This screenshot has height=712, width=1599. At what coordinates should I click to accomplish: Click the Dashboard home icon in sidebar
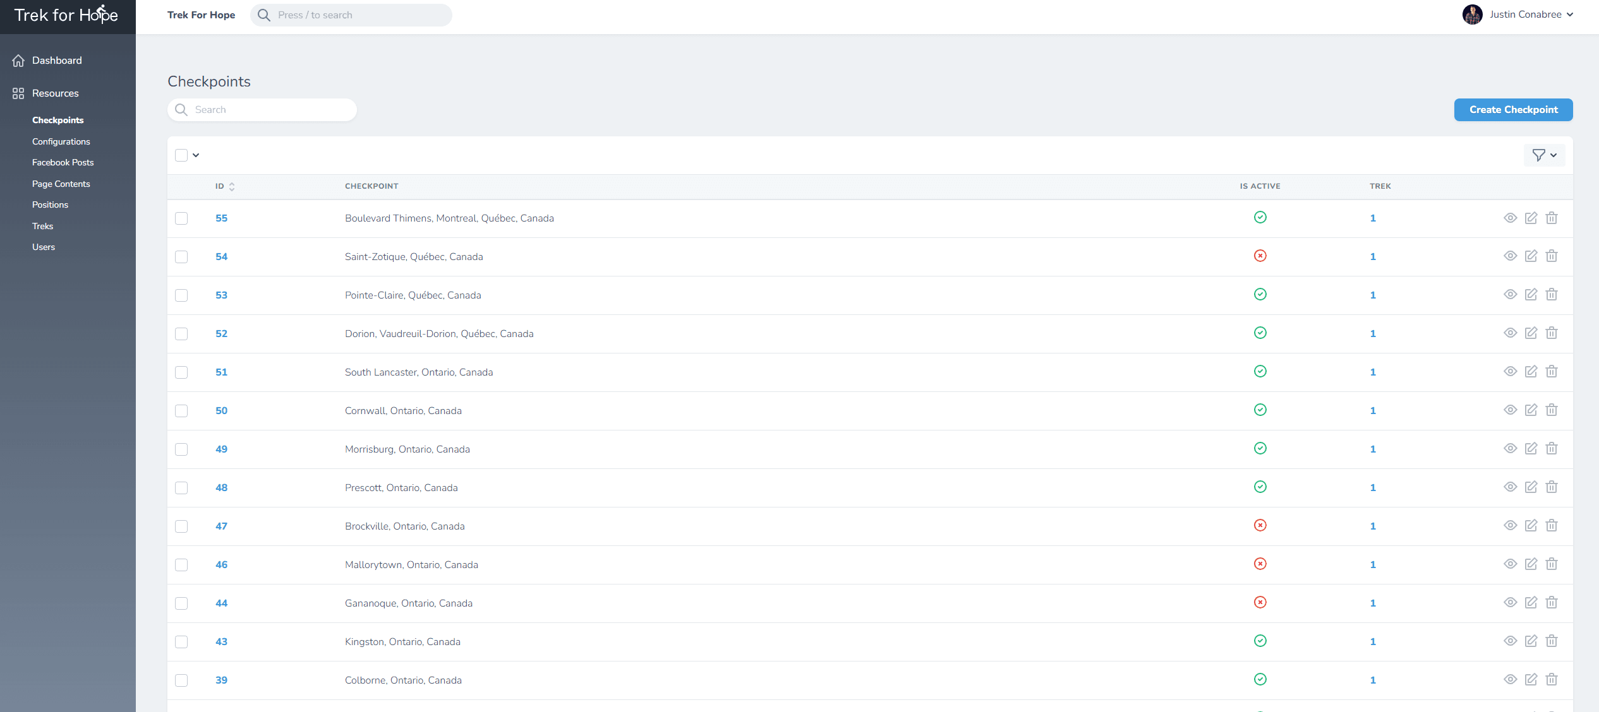point(18,61)
